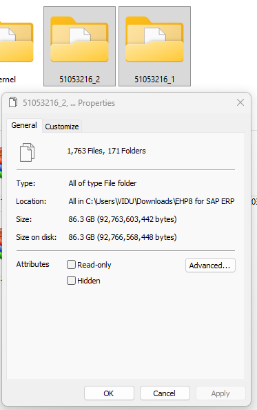Image resolution: width=257 pixels, height=410 pixels.
Task: Click the multiple-files icon in Properties title bar
Action: click(x=13, y=102)
